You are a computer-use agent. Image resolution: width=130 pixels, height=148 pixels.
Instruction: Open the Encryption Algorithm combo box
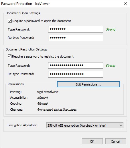click(85, 125)
